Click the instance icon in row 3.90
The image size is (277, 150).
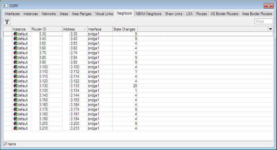tap(16, 62)
